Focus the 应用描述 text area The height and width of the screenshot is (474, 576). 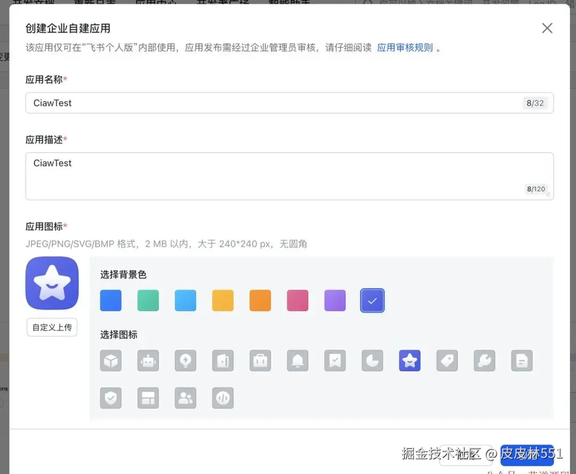point(290,176)
